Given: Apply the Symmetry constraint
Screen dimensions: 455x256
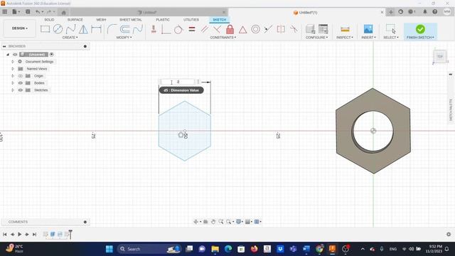Looking at the screenshot, I should [281, 29].
